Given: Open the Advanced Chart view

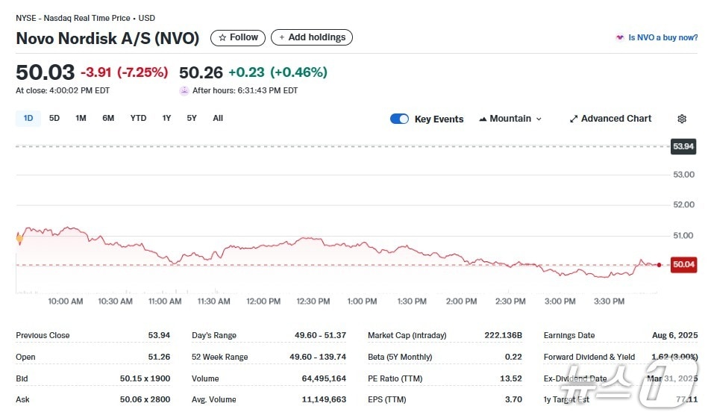Looking at the screenshot, I should pos(610,119).
